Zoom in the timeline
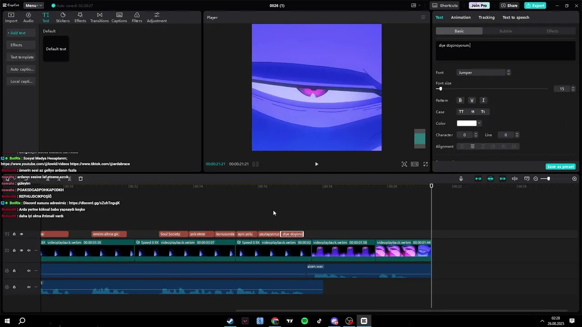 pos(574,178)
